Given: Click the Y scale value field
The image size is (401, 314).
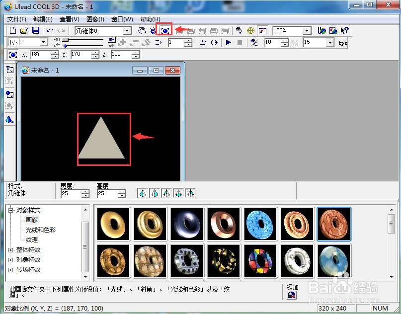Looking at the screenshot, I should [x=81, y=54].
